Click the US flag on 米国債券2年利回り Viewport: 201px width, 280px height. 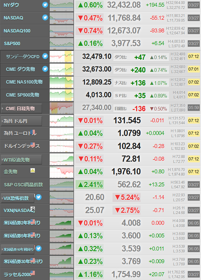(33, 221)
